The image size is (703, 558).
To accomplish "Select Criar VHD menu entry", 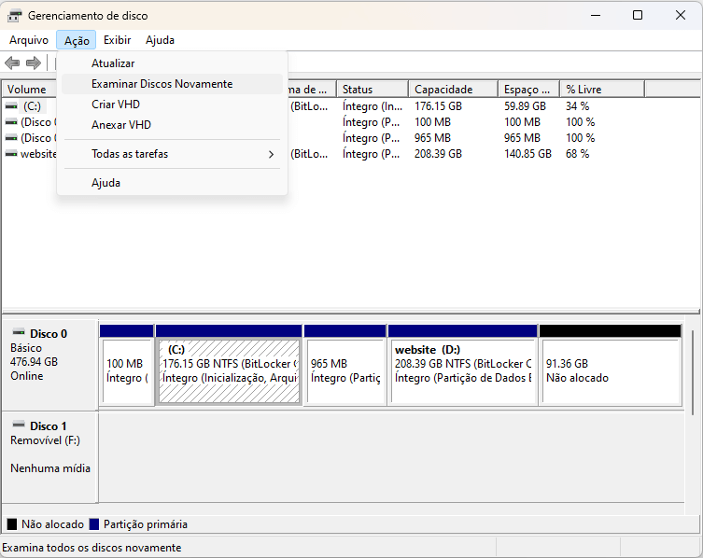I will click(x=116, y=105).
